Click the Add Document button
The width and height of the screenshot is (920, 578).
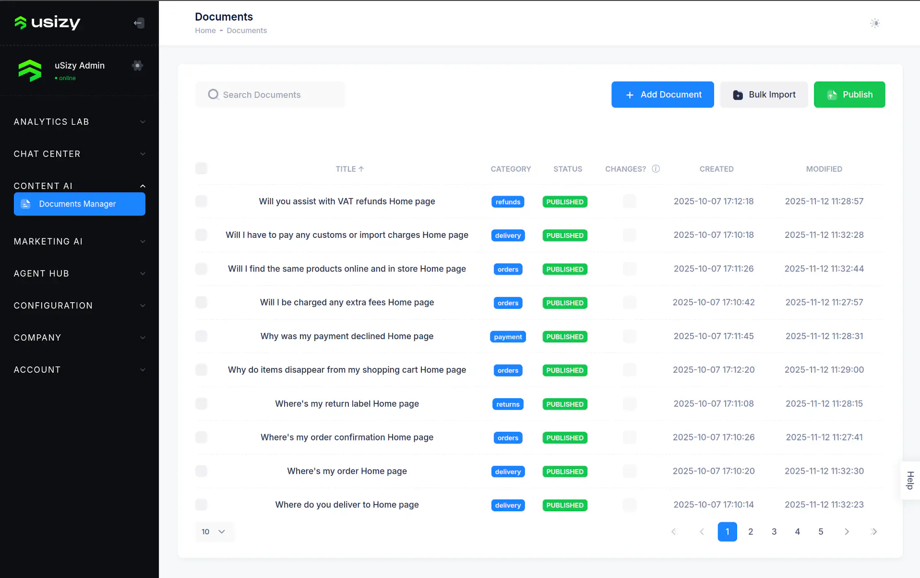click(662, 94)
